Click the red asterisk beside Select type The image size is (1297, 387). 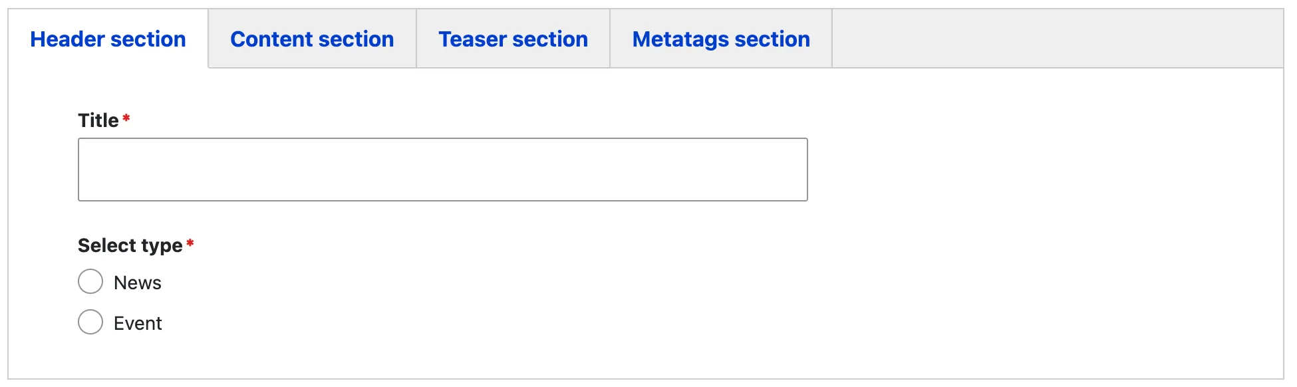point(190,243)
